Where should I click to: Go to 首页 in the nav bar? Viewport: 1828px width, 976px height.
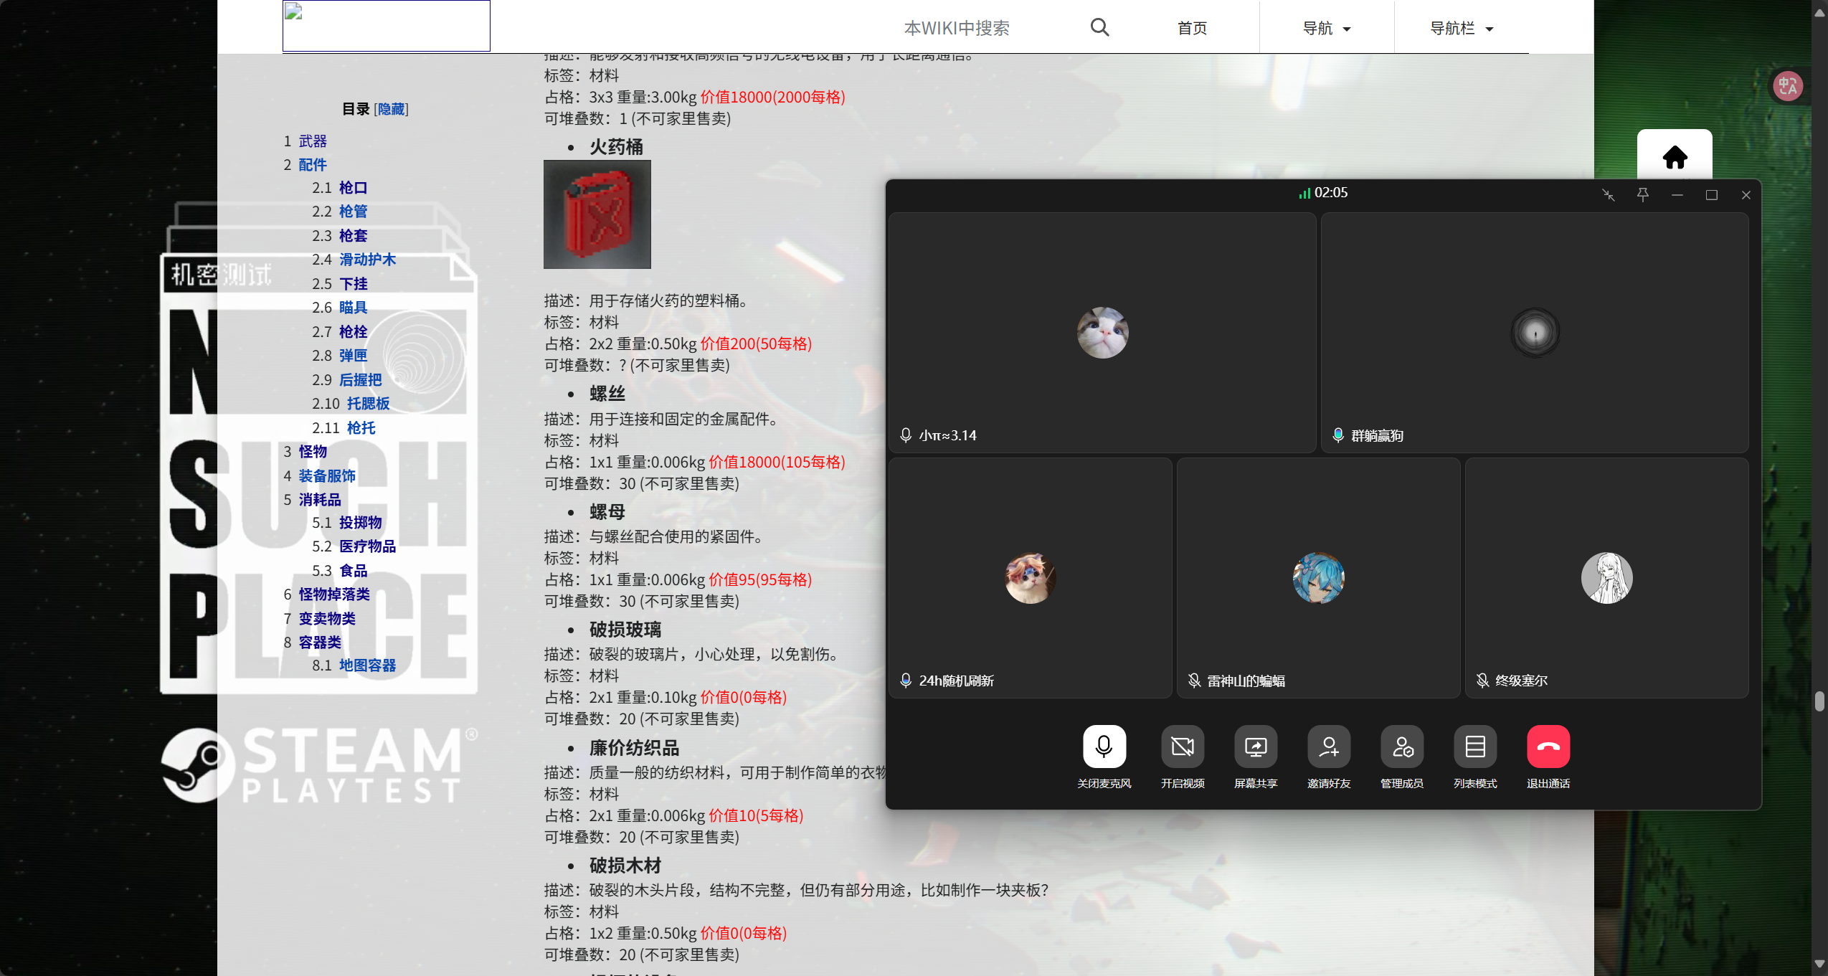point(1192,28)
